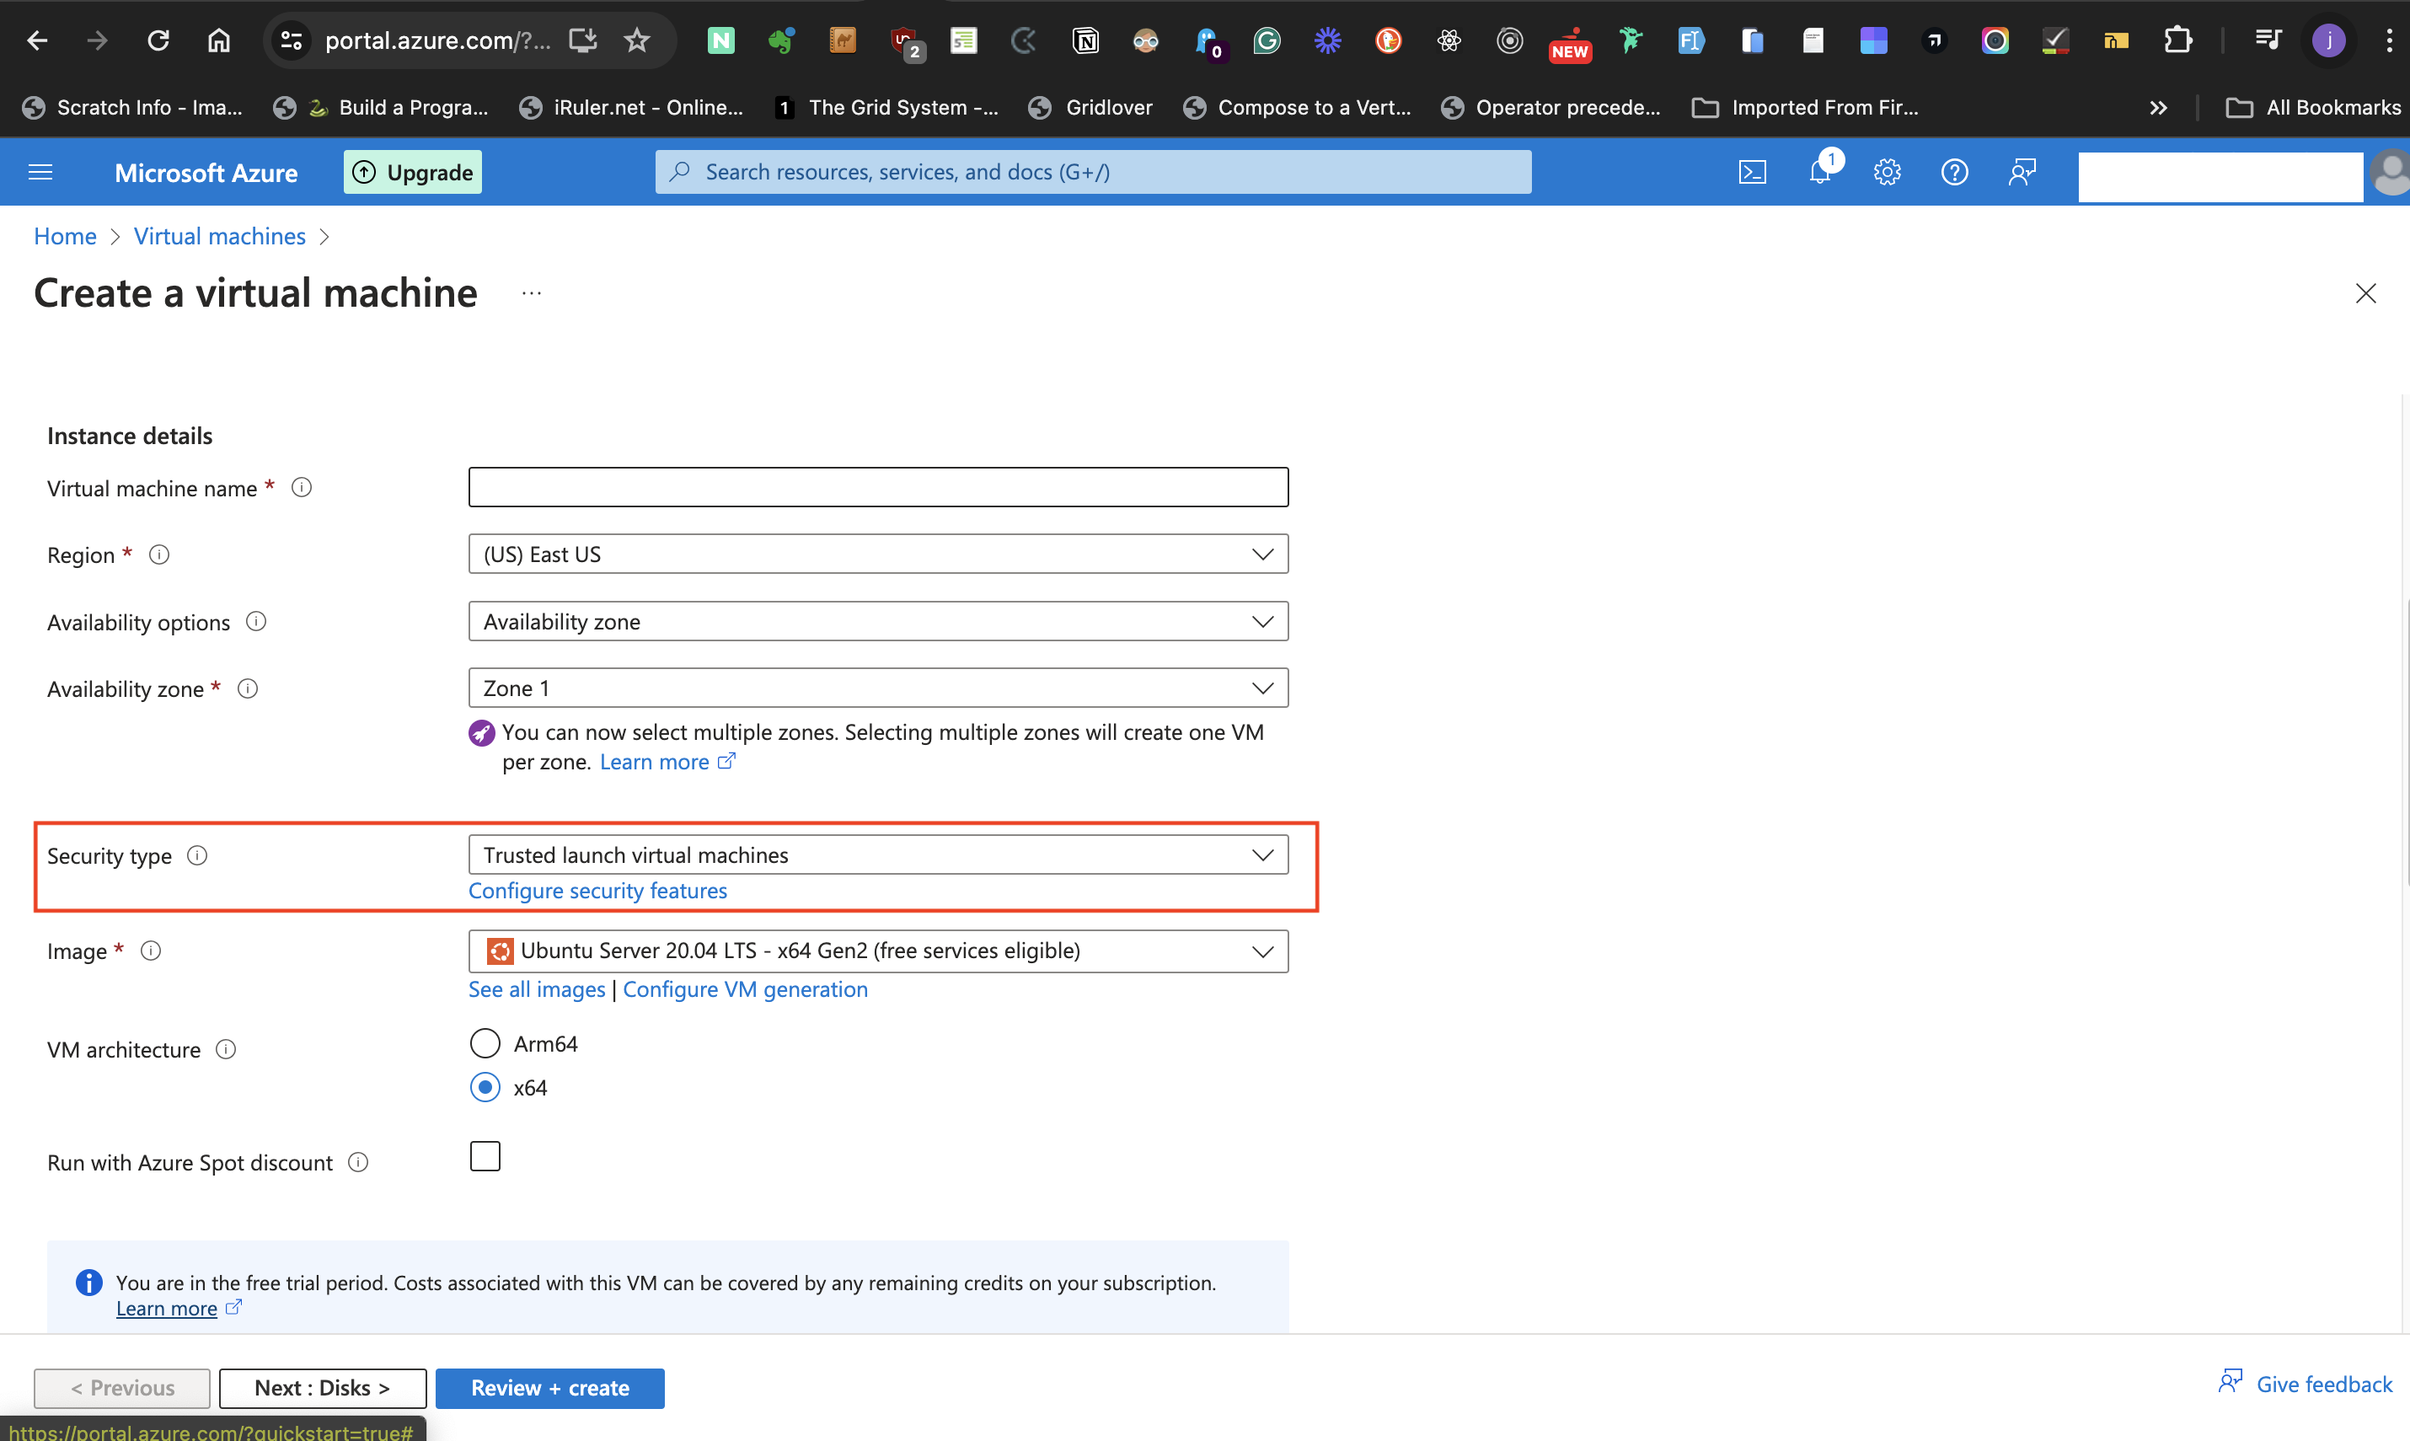Open portal settings gear icon
Image resolution: width=2410 pixels, height=1441 pixels.
coord(1887,172)
